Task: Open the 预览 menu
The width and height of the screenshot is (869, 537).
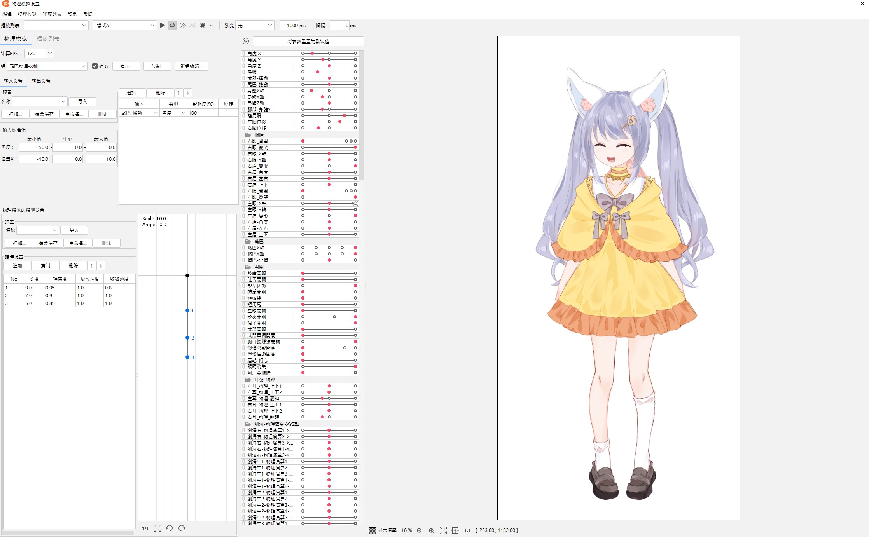Action: point(72,14)
